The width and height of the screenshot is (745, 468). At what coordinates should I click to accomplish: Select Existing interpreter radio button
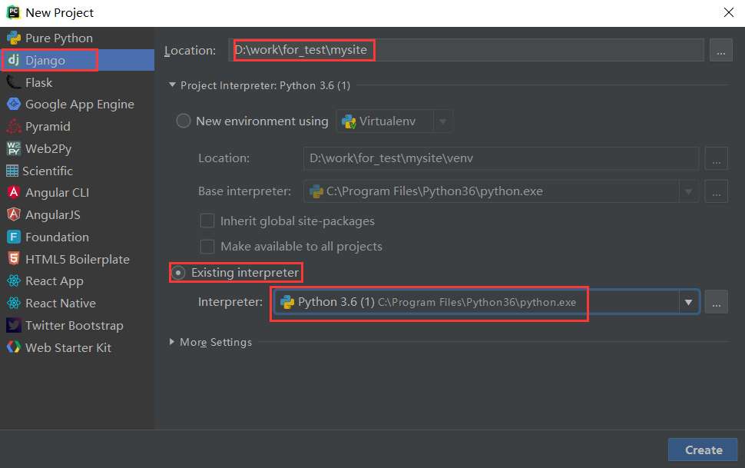pos(178,273)
